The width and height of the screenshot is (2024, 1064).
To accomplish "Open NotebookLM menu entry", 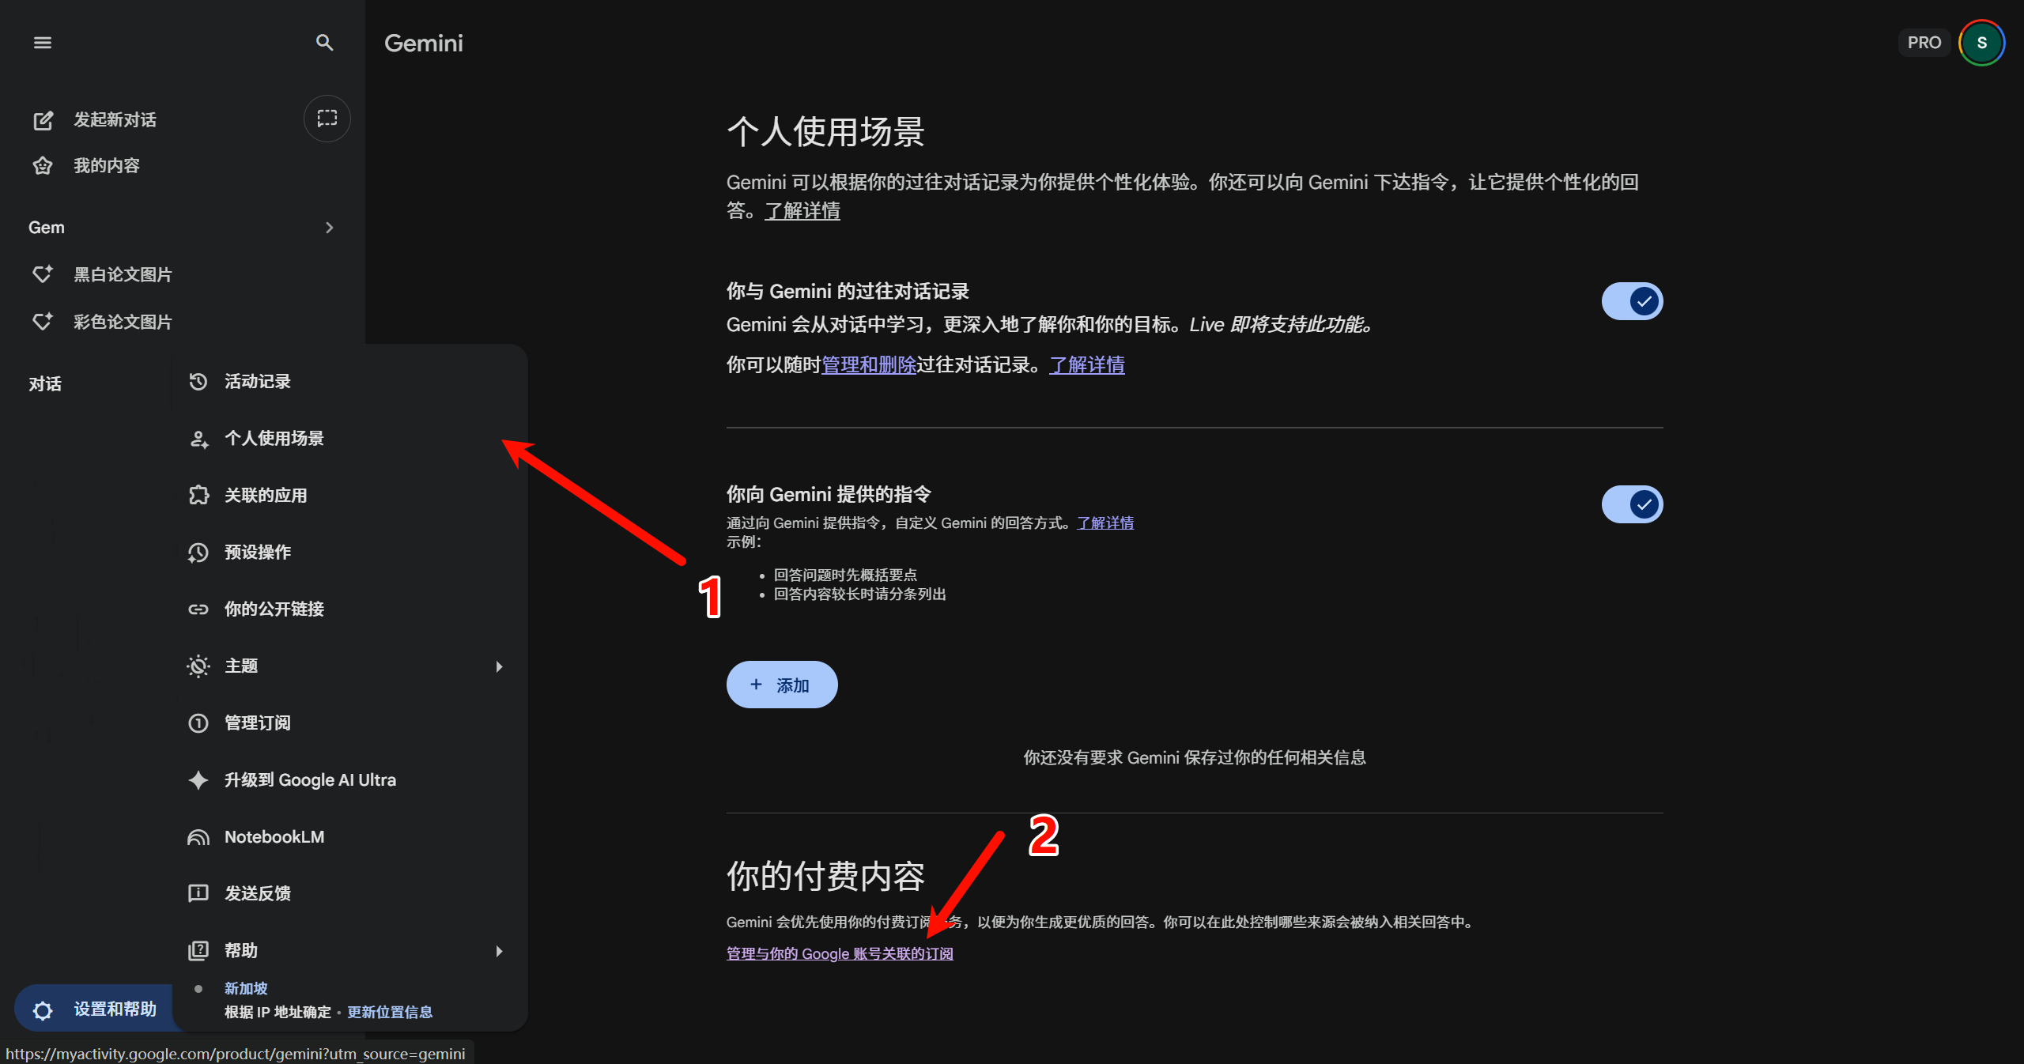I will (x=349, y=837).
